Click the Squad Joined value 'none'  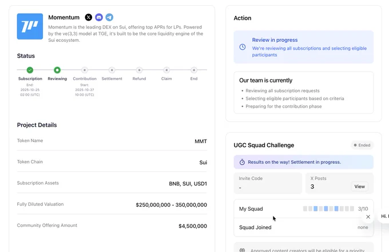coord(363,227)
